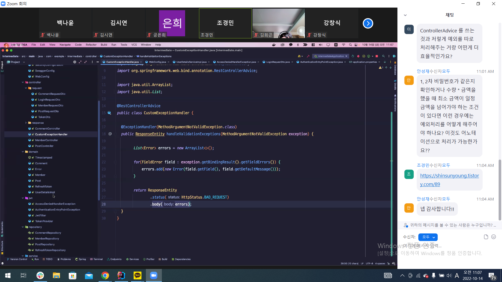Viewport: 502px width, 282px height.
Task: Expand hidden system tray icons arrow
Action: pos(402,275)
